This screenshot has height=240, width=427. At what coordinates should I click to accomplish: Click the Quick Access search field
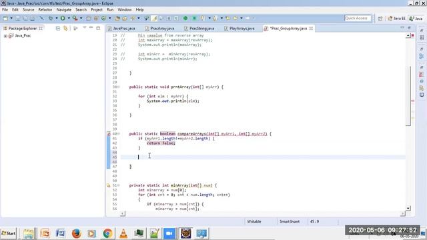pos(358,18)
